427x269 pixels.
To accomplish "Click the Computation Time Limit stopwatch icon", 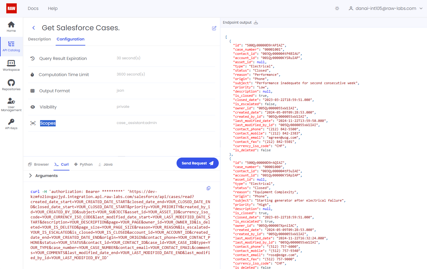I will (32, 75).
